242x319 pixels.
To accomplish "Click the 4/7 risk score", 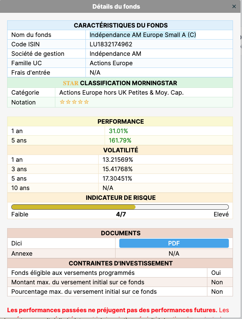I will pos(121,214).
